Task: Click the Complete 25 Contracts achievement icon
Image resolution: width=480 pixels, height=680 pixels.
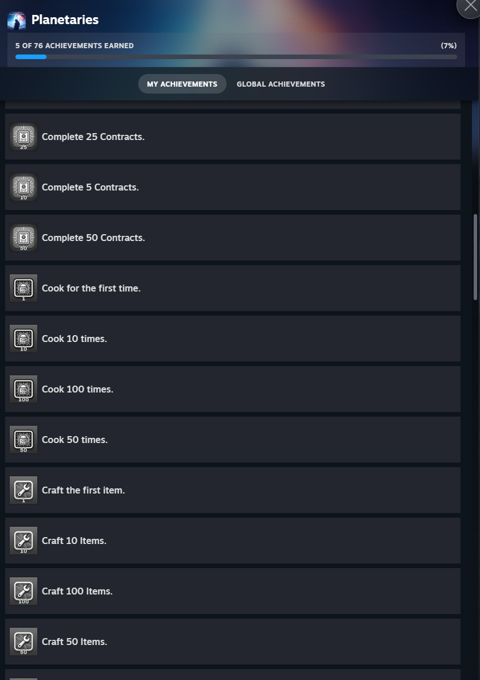Action: 23,137
